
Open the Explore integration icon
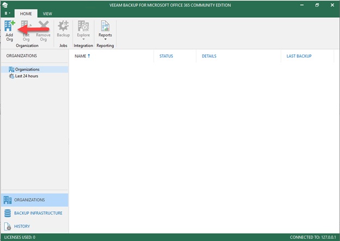coord(83,26)
